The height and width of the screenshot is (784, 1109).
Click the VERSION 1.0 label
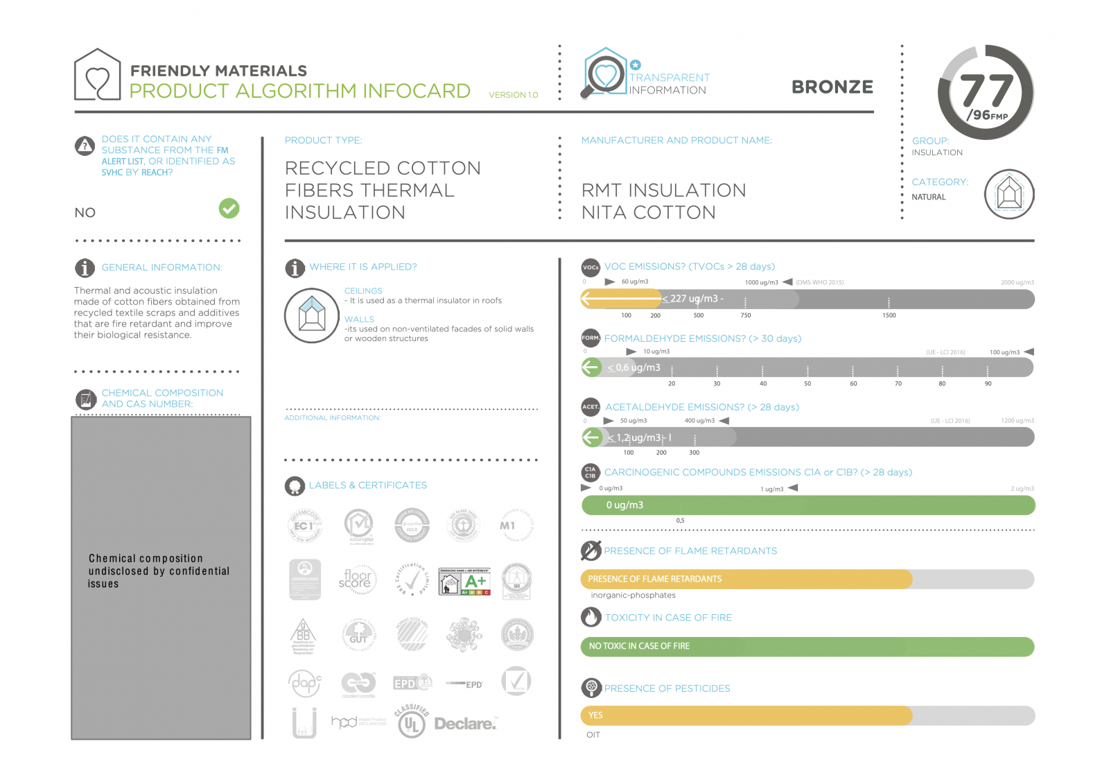pyautogui.click(x=514, y=95)
